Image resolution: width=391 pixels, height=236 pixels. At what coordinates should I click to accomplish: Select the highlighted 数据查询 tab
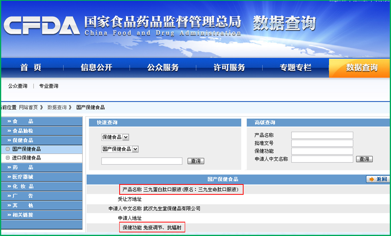pos(359,68)
